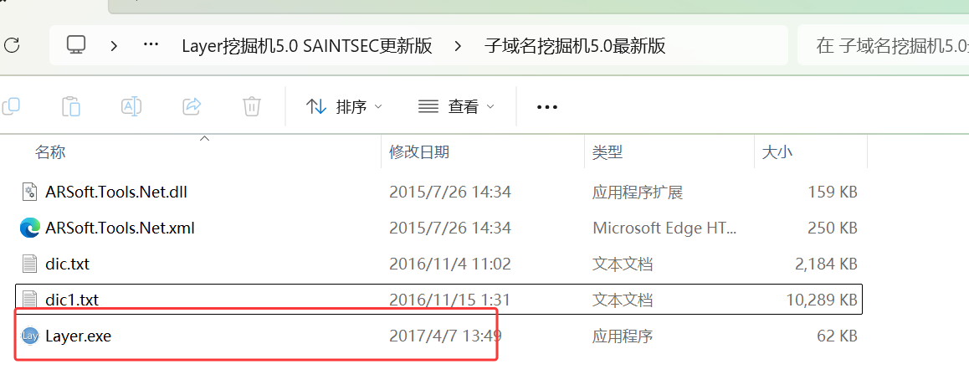969x390 pixels.
Task: Expand the chevron before 子域名挖掘机5.0最新版
Action: [458, 46]
